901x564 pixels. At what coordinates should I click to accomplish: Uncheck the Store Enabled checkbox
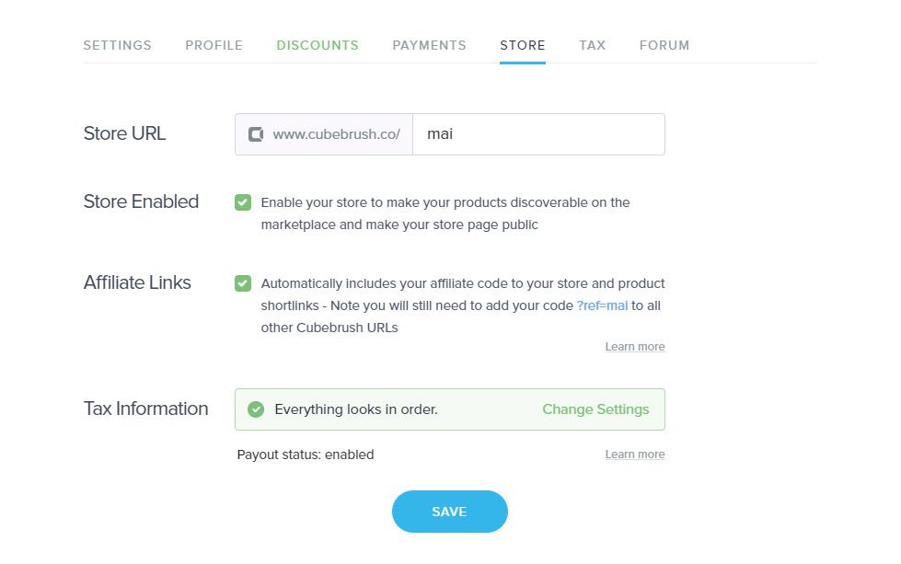tap(243, 202)
